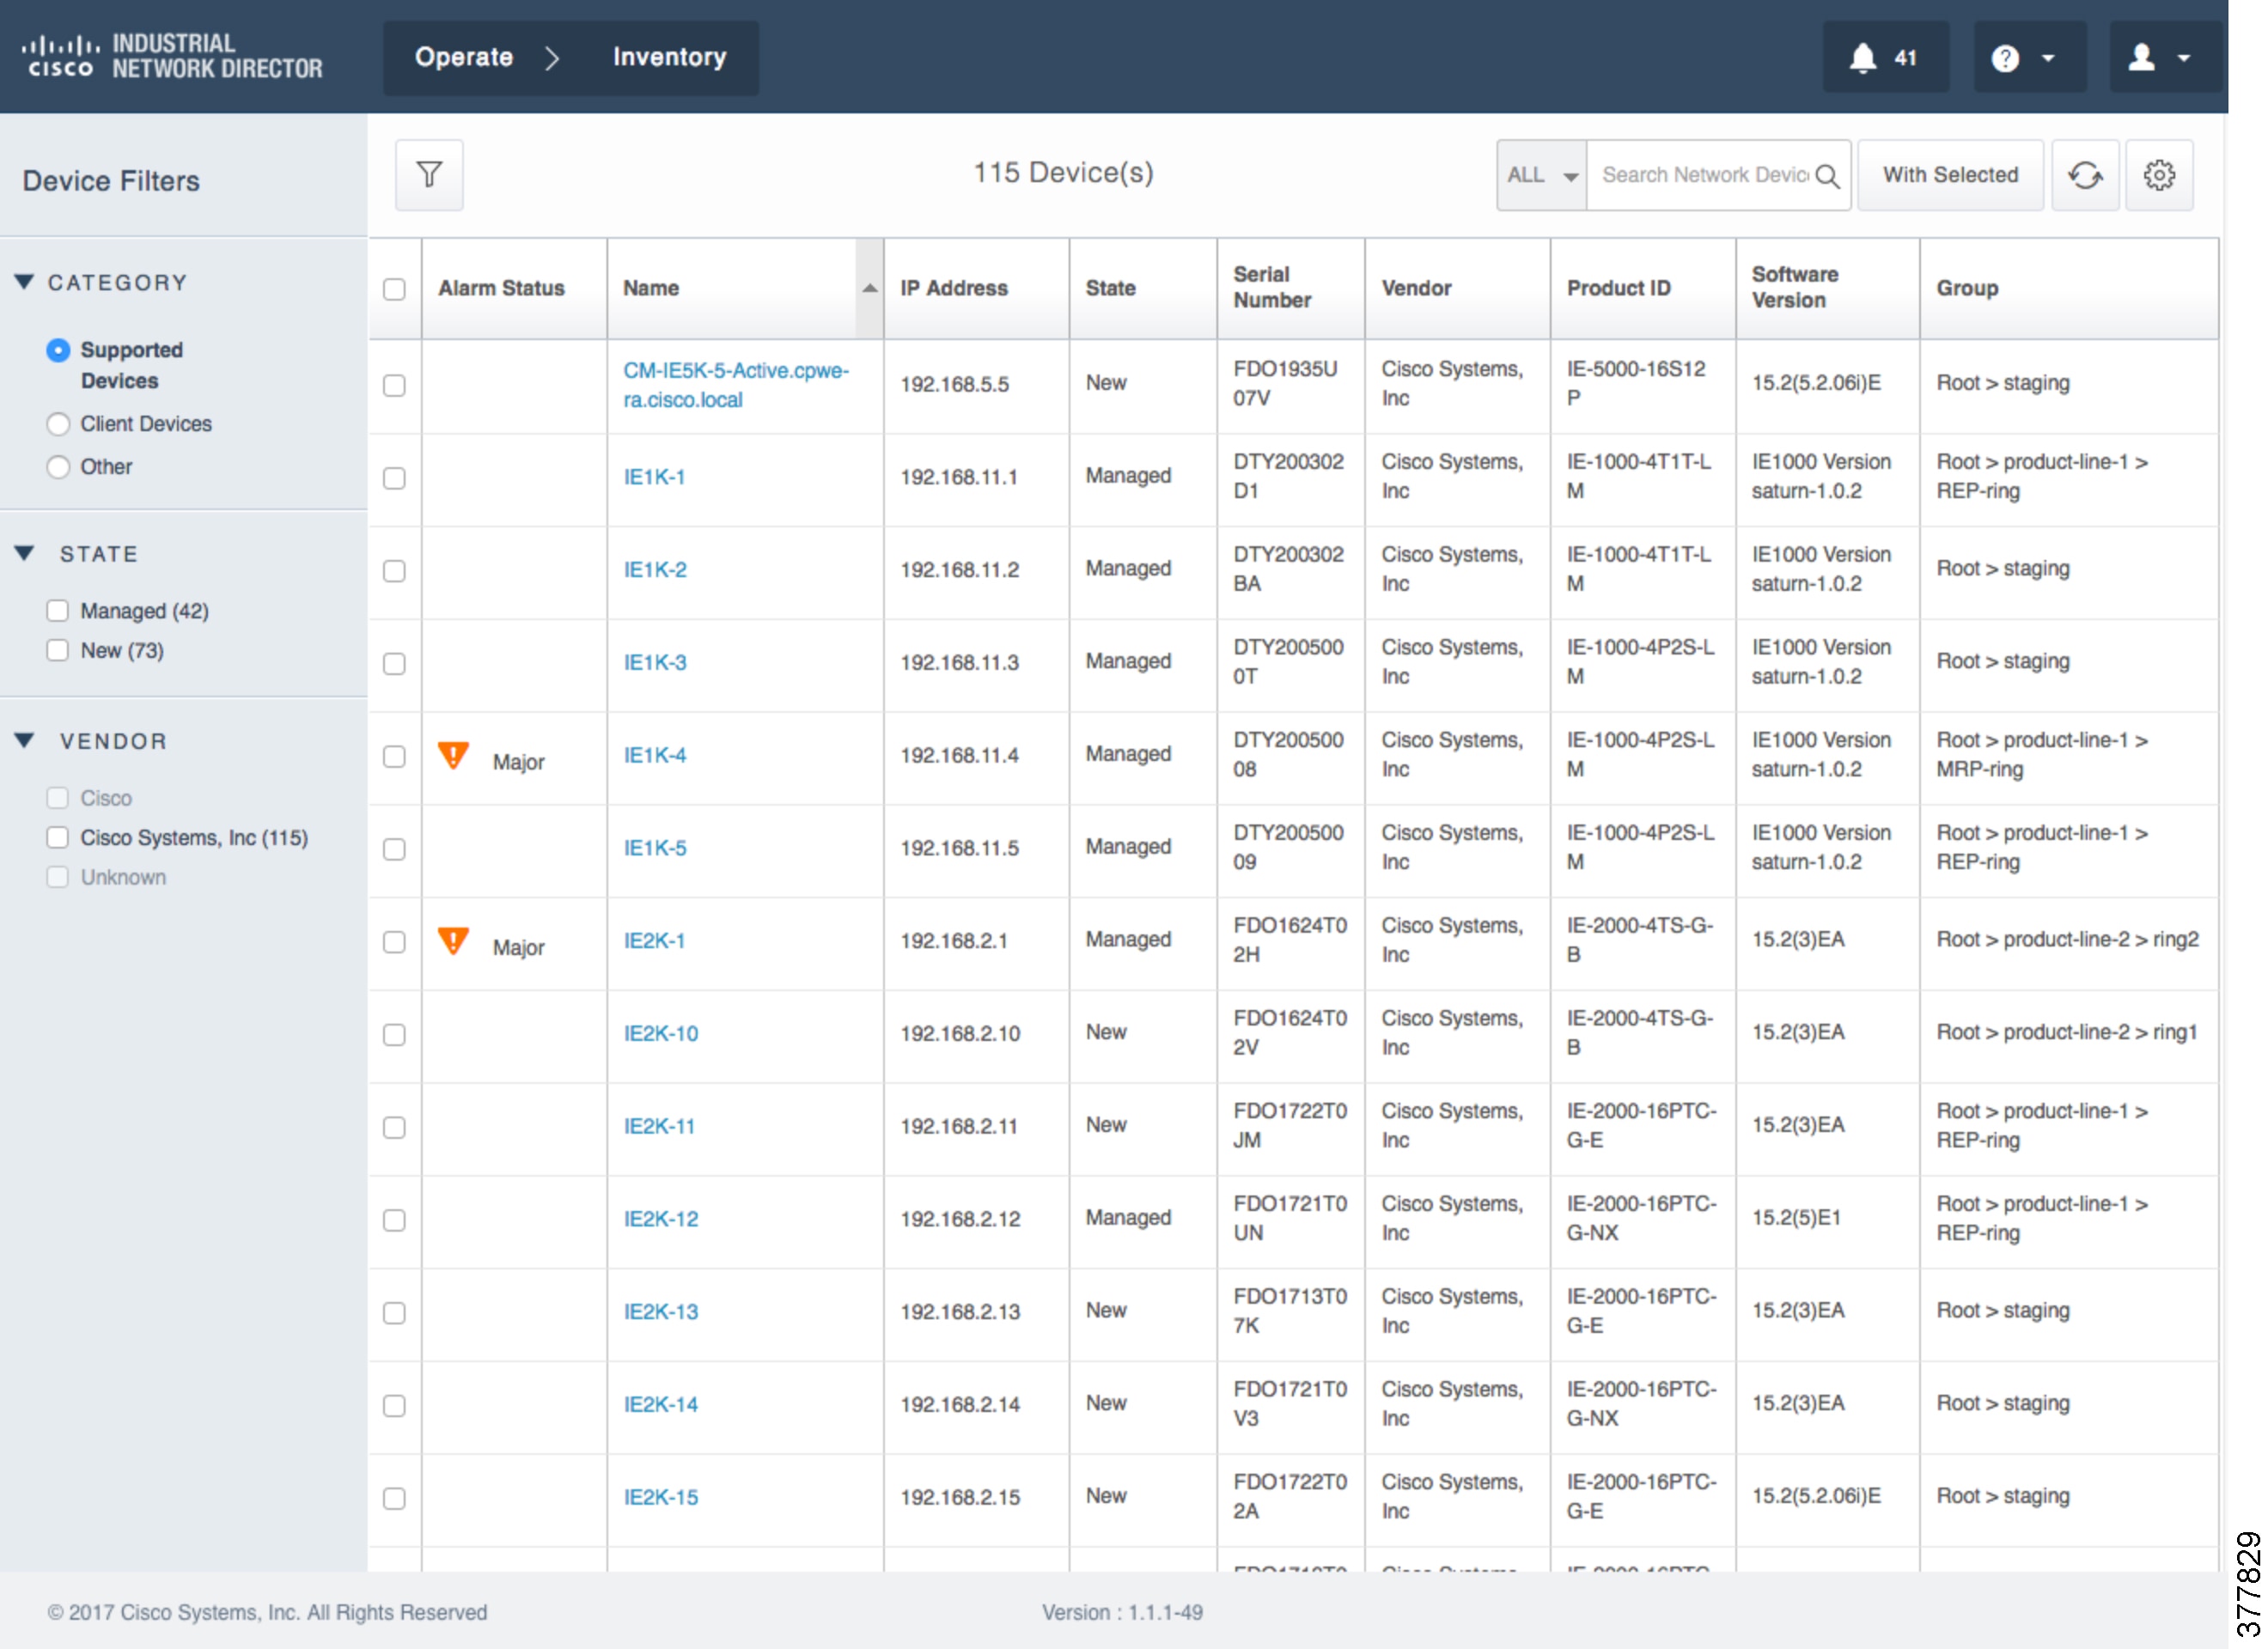Click the notification bell icon
This screenshot has height=1649, width=2268.
coord(1862,58)
